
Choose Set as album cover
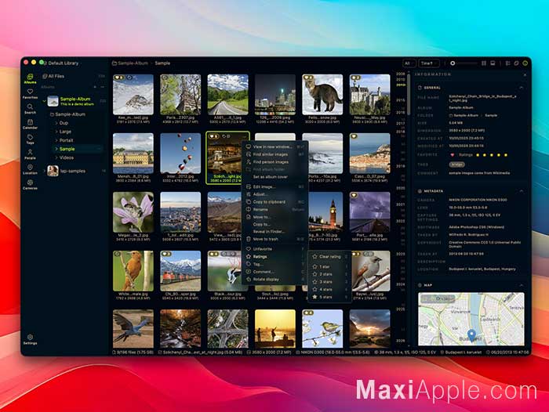pyautogui.click(x=274, y=177)
